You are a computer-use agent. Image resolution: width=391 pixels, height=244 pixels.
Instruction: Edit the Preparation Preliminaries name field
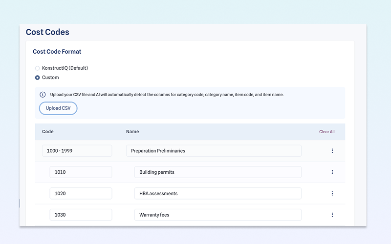tap(214, 151)
